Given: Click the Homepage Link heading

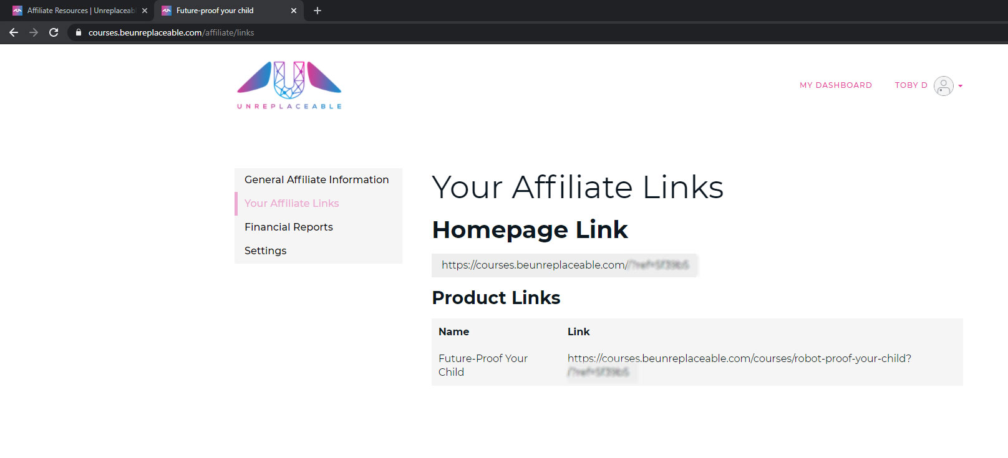Looking at the screenshot, I should click(x=530, y=230).
